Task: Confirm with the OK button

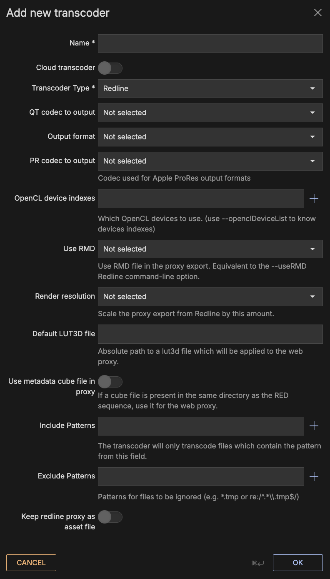Action: click(297, 563)
